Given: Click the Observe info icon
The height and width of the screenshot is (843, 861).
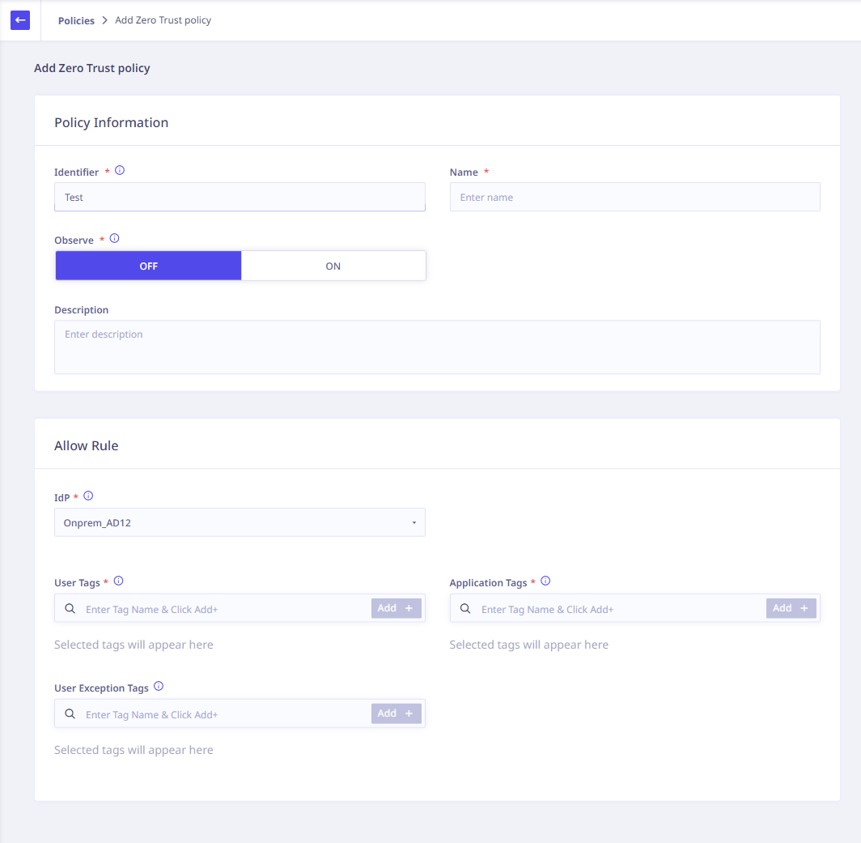Looking at the screenshot, I should coord(114,239).
